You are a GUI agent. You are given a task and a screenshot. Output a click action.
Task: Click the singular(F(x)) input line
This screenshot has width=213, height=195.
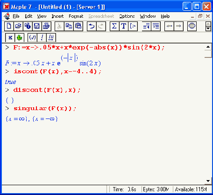45,108
